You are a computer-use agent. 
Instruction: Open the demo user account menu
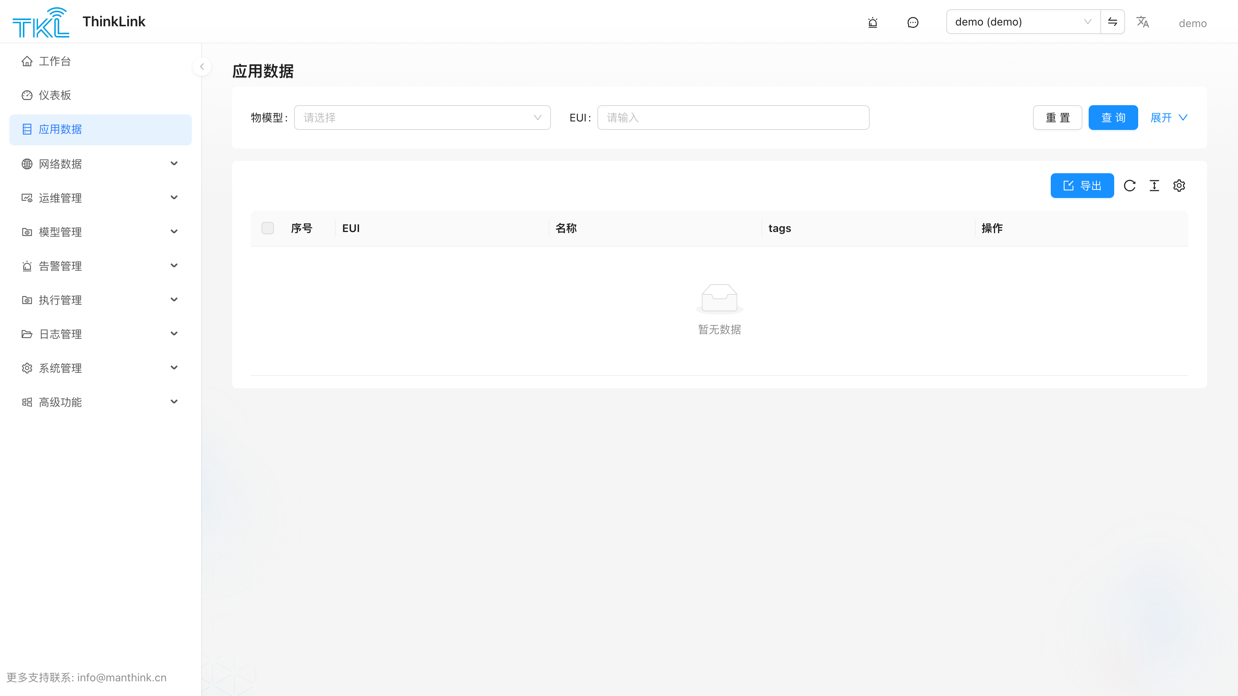pyautogui.click(x=1192, y=23)
